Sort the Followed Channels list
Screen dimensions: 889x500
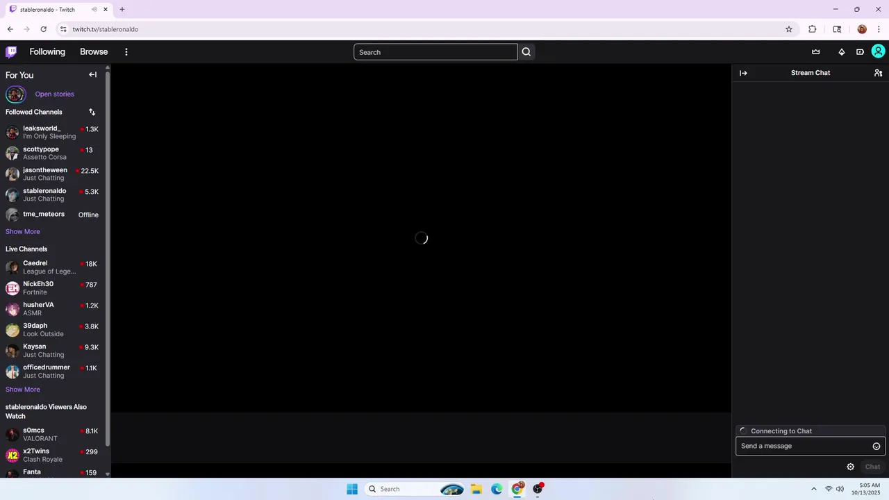[92, 112]
